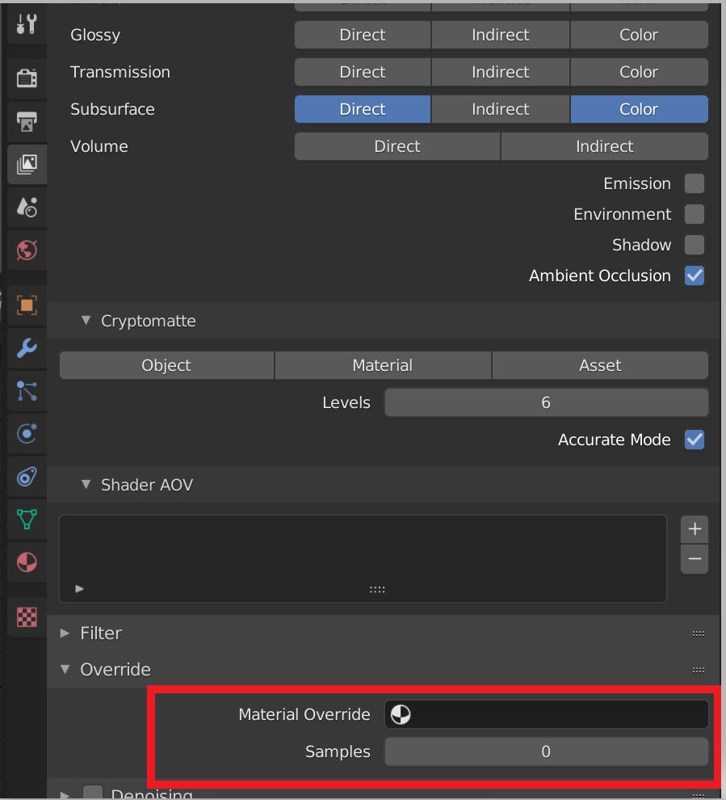The width and height of the screenshot is (726, 800).
Task: Add a new Shader AOV entry
Action: 694,528
